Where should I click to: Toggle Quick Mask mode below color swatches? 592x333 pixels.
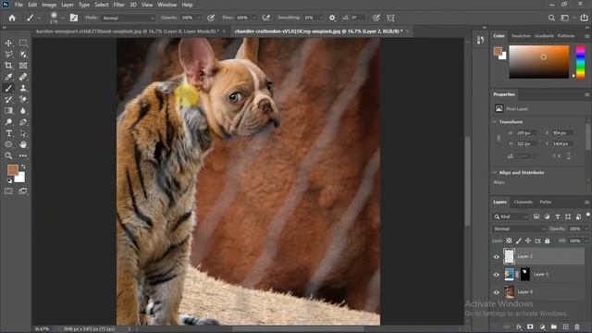tap(8, 191)
